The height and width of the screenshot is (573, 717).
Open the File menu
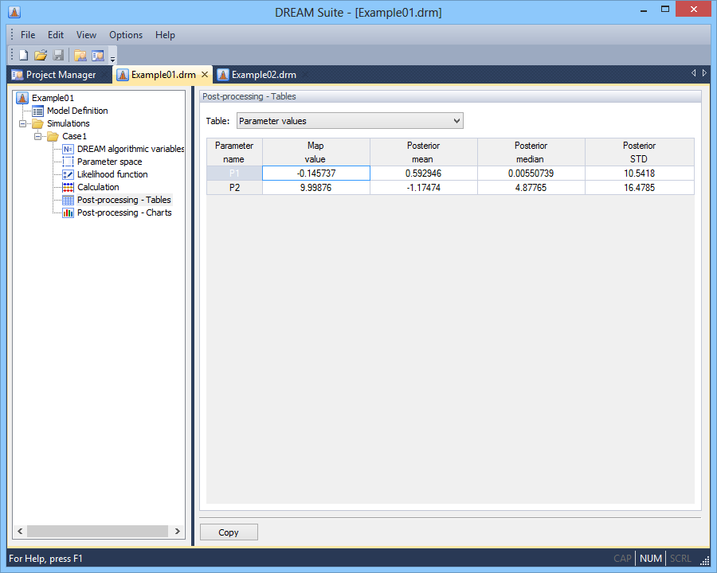pos(28,35)
